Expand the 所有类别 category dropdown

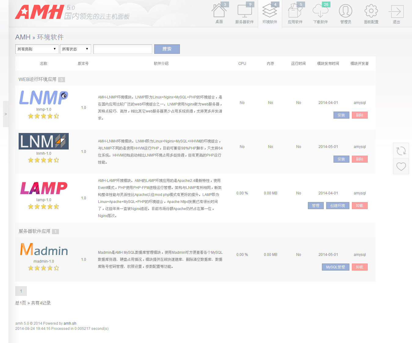tap(37, 49)
